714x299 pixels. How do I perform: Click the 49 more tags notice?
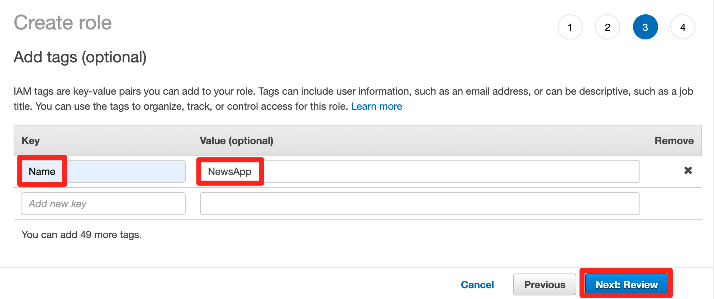(82, 234)
